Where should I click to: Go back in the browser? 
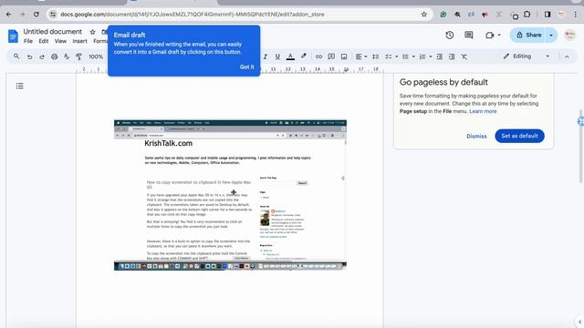[8, 15]
